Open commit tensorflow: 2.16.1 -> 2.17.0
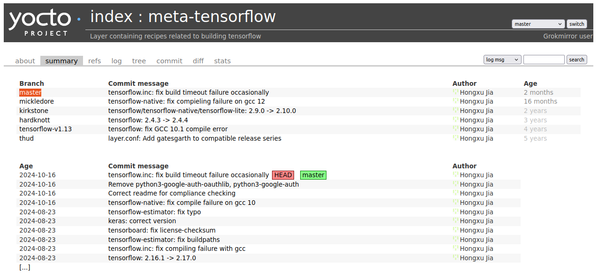The height and width of the screenshot is (279, 598). (152, 258)
